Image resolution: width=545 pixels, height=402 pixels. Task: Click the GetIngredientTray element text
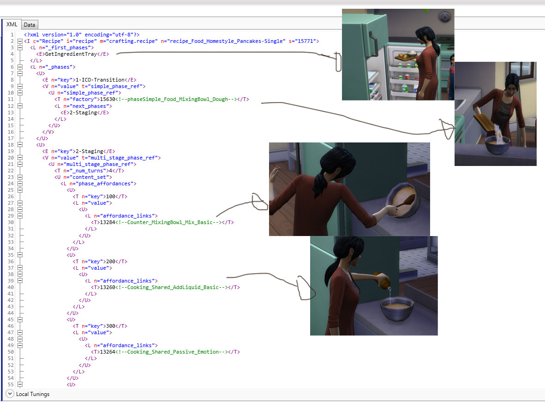pyautogui.click(x=71, y=54)
